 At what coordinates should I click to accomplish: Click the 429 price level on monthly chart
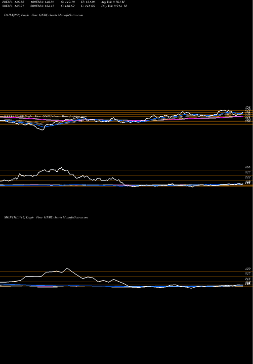tap(247, 269)
